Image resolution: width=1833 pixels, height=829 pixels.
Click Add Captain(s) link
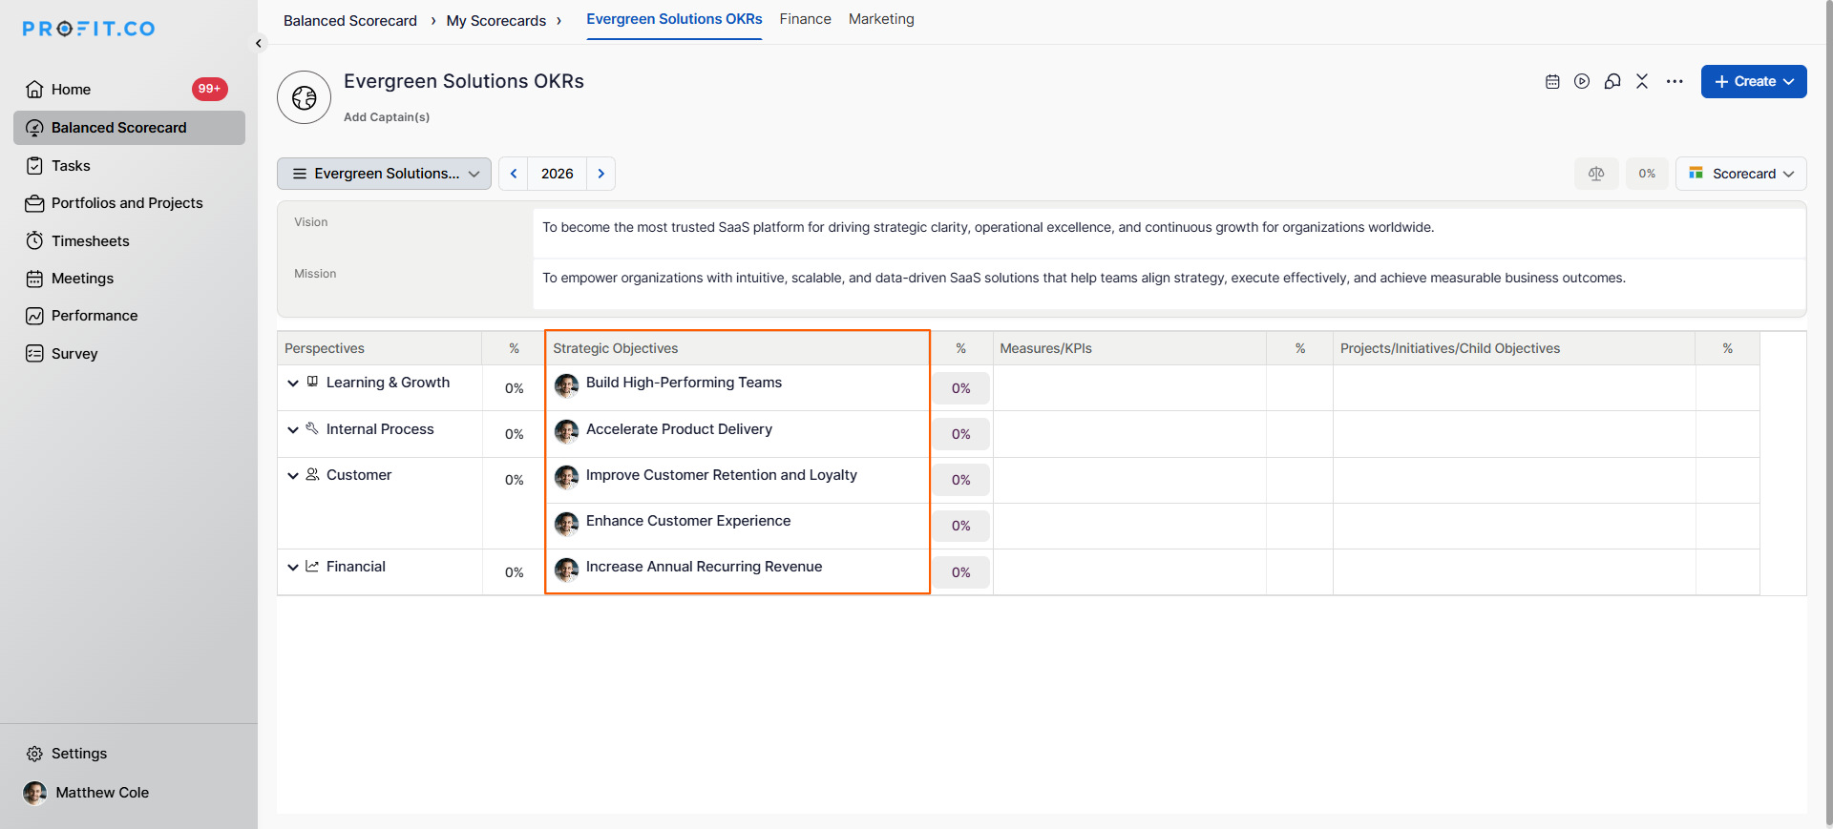[387, 117]
